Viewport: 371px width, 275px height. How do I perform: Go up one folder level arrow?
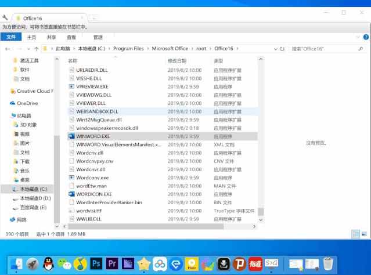click(x=37, y=49)
